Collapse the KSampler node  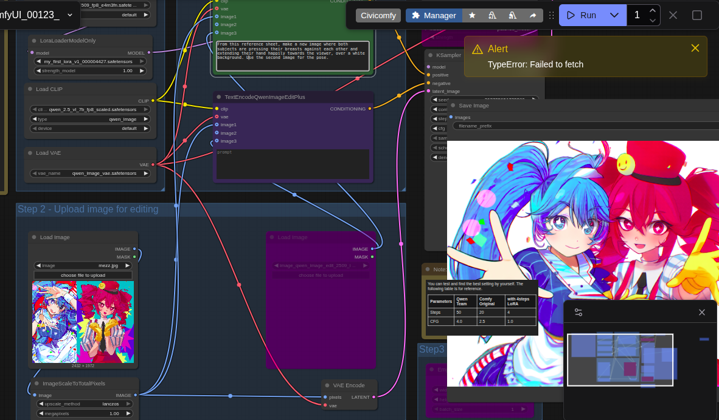click(x=430, y=55)
